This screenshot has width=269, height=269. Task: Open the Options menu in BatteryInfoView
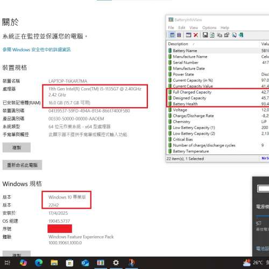[x=209, y=27]
